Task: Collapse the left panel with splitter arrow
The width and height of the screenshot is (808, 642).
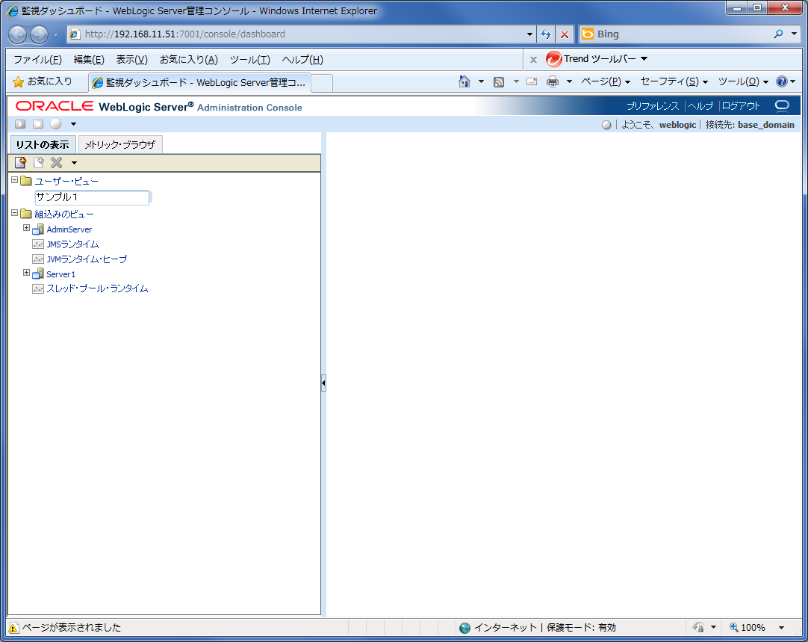Action: pyautogui.click(x=323, y=383)
